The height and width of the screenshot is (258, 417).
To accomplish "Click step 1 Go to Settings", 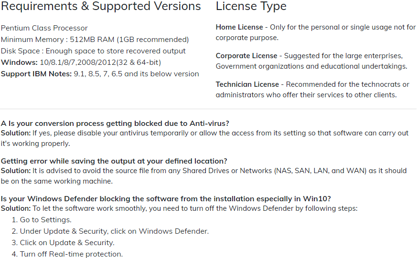I will (x=45, y=220).
